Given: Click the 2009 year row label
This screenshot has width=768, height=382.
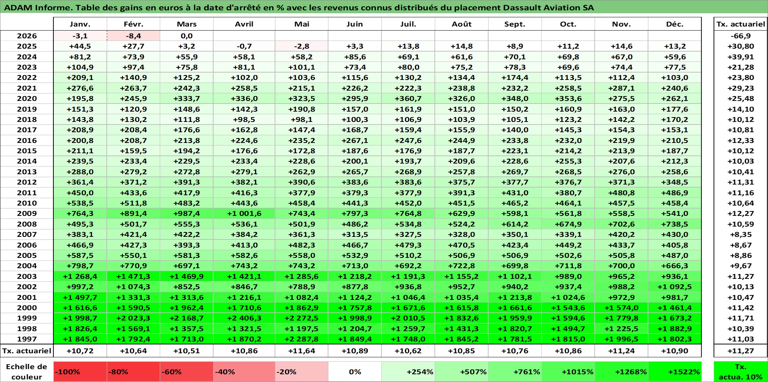Looking at the screenshot, I should click(27, 213).
